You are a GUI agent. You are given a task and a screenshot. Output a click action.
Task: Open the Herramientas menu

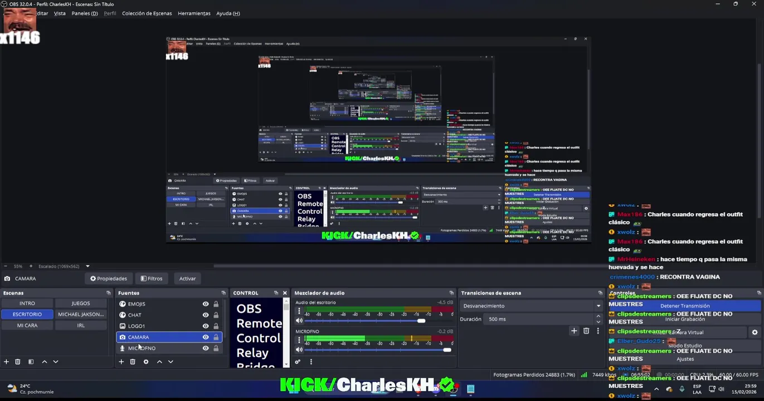(x=194, y=13)
